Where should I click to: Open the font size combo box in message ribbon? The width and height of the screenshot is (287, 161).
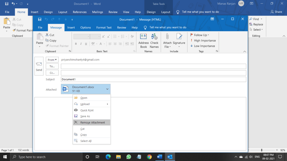pos(95,37)
